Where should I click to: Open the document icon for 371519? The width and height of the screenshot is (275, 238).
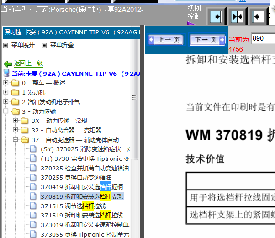pos(33,215)
